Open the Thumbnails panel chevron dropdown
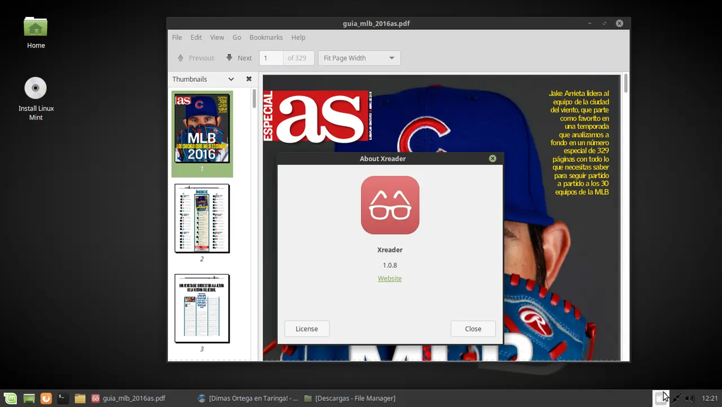The image size is (722, 407). 230,79
